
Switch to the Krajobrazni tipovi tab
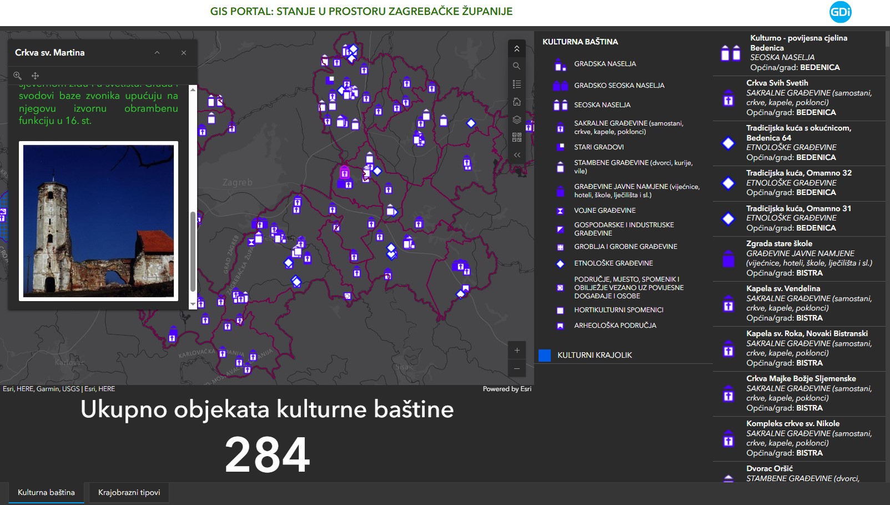coord(129,493)
